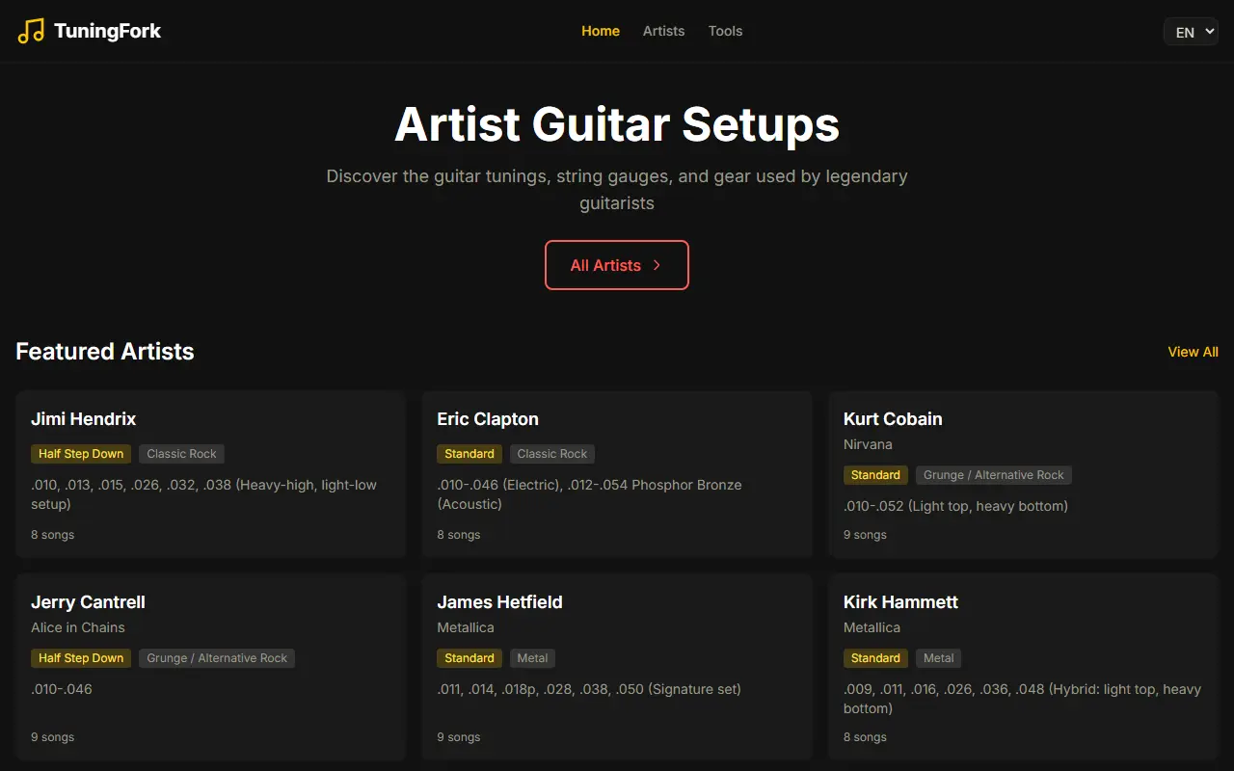Follow the View All link
The width and height of the screenshot is (1234, 771).
click(1194, 352)
